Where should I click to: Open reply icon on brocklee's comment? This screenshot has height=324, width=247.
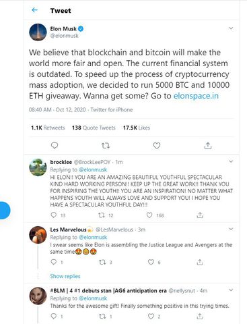point(54,215)
